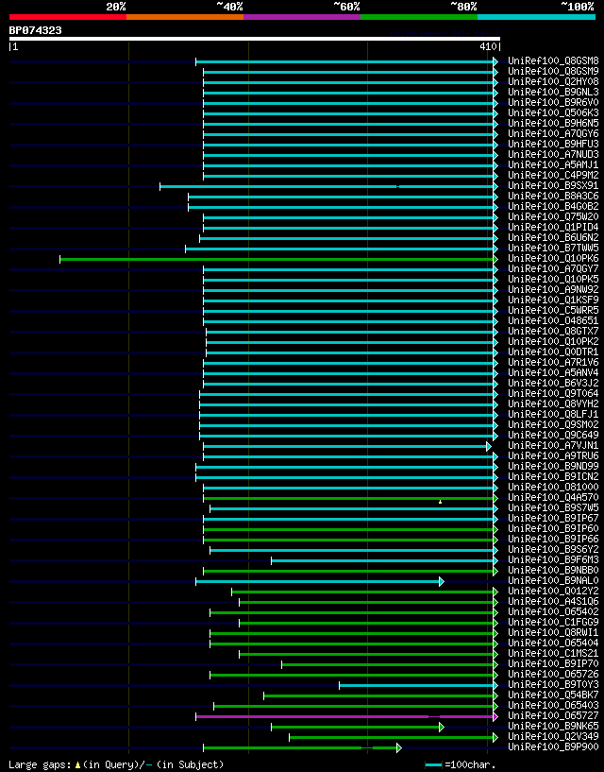Click the UniRef100_Q9C649 label
This screenshot has width=604, height=772.
553,436
